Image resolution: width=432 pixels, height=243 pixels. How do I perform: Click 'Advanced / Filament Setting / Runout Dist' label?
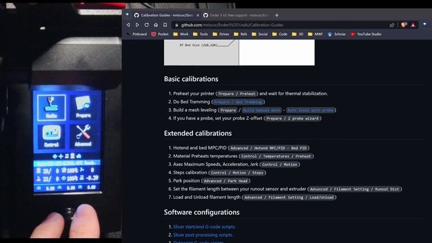[x=354, y=189]
